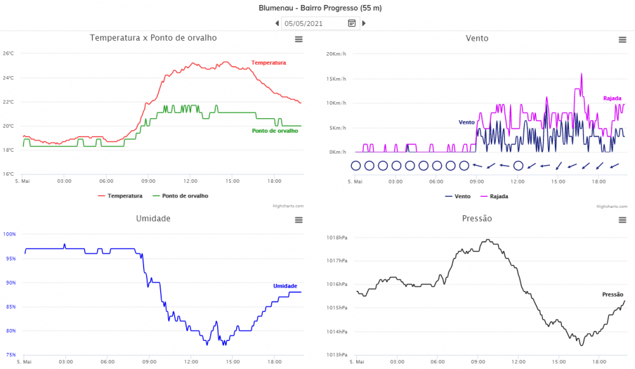Click the calm wind circle before 09:00

click(x=464, y=165)
